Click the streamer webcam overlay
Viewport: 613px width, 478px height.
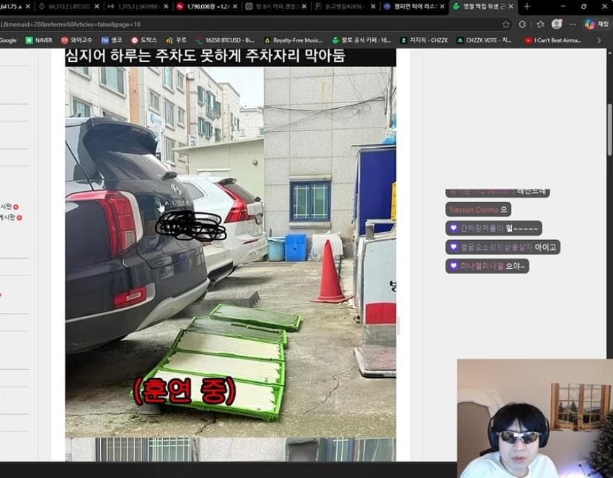coord(535,418)
